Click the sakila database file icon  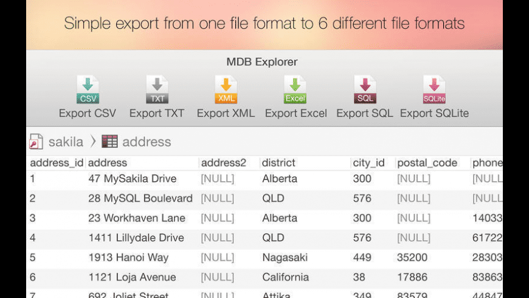click(x=36, y=142)
